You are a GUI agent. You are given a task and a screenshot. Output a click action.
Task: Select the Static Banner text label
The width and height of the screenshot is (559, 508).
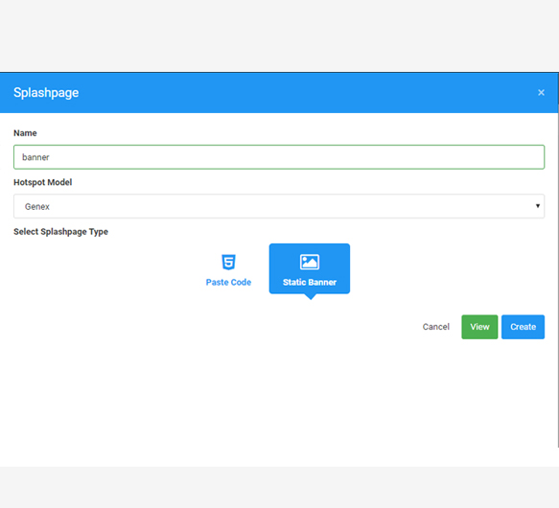pos(310,283)
